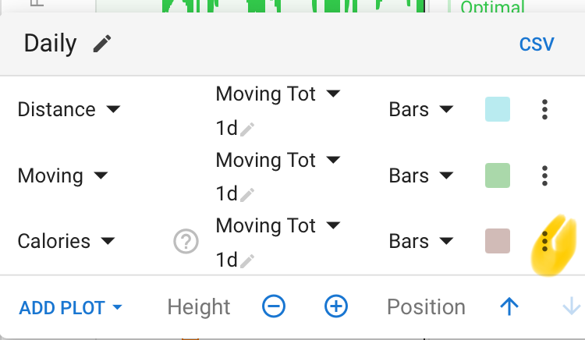585x340 pixels.
Task: Pick the light blue Distance color swatch
Action: (498, 110)
